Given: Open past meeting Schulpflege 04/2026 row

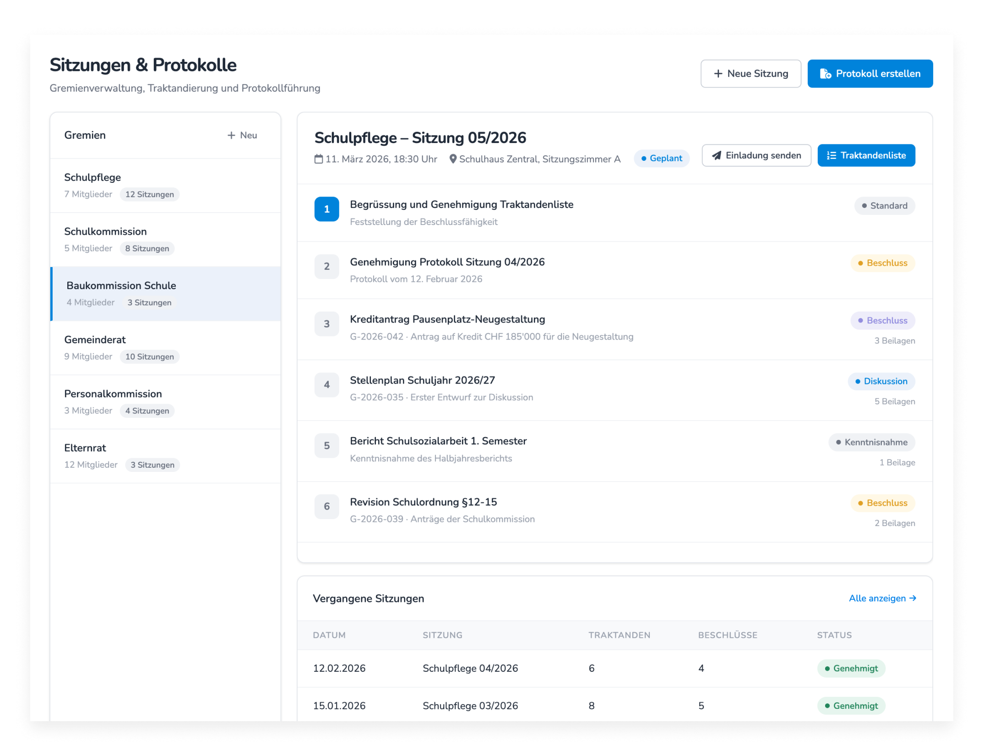Looking at the screenshot, I should click(x=470, y=668).
